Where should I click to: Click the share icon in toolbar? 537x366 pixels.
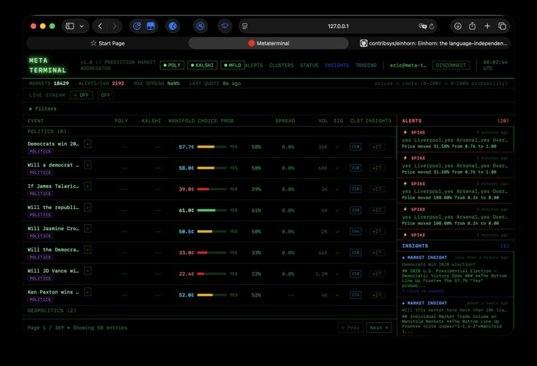click(472, 26)
